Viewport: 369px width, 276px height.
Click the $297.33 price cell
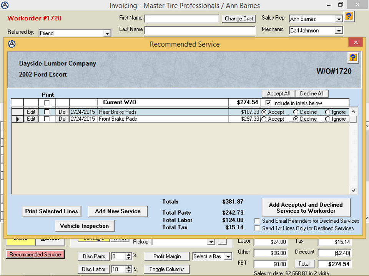click(x=244, y=119)
